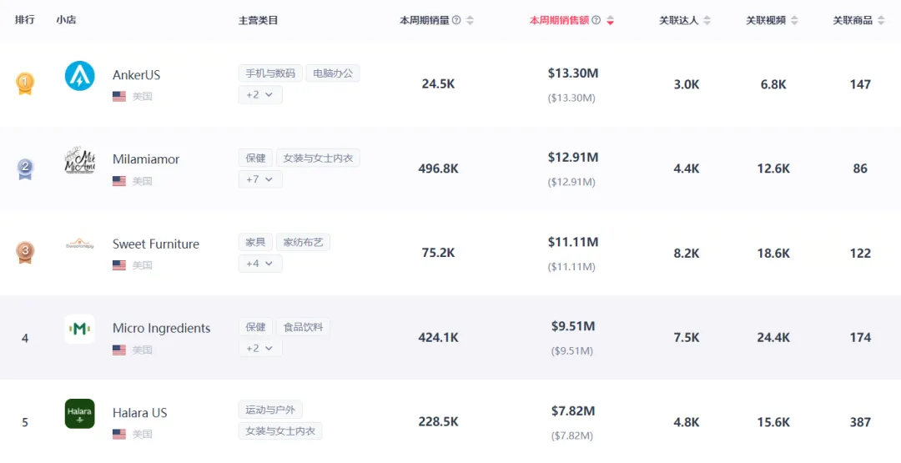The image size is (901, 463).
Task: Expand the +2 categories for AnkerUS
Action: coord(260,95)
